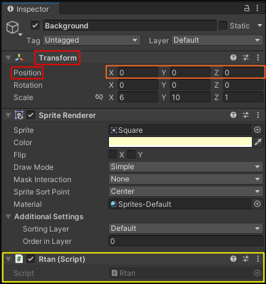Open Rtan Script options menu
The image size is (266, 284).
pyautogui.click(x=258, y=259)
